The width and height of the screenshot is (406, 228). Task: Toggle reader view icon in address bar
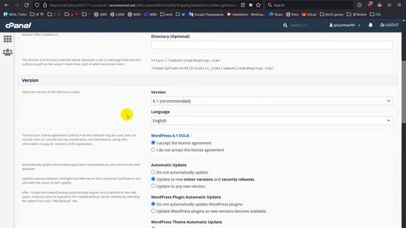[x=243, y=5]
